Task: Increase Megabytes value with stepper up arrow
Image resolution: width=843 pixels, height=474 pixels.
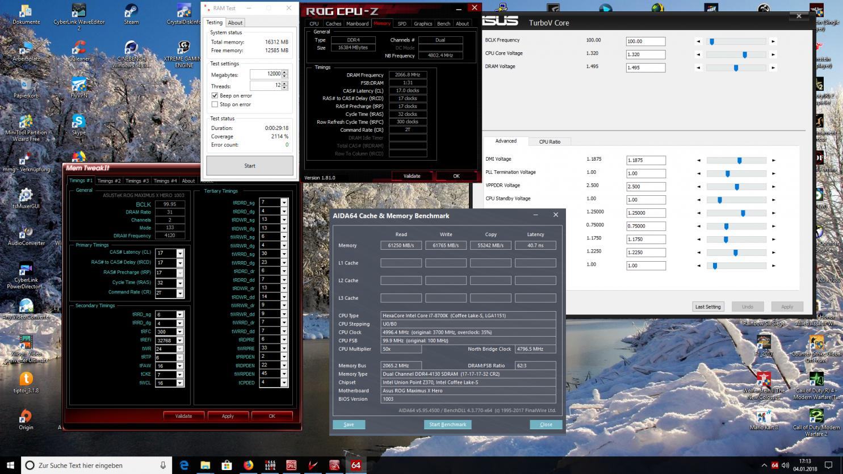Action: click(x=284, y=72)
